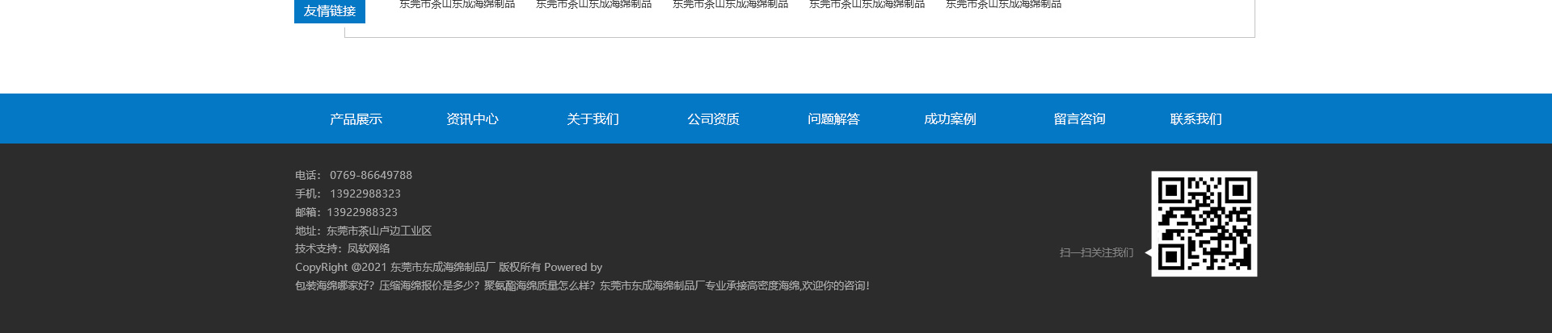Open the 凤软网络 tech support link
The width and height of the screenshot is (1552, 333).
(x=369, y=248)
